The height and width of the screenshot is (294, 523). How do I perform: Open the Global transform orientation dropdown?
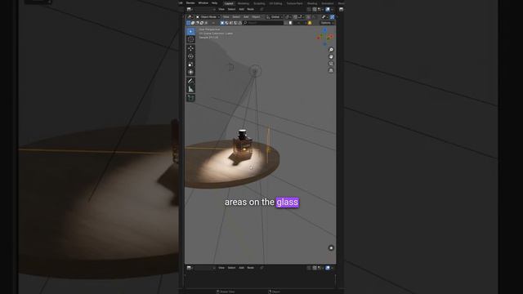[275, 16]
